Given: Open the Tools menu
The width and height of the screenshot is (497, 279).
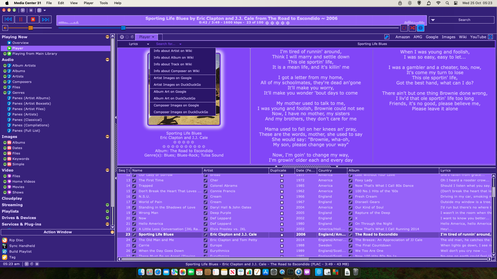Looking at the screenshot, I should (x=104, y=3).
